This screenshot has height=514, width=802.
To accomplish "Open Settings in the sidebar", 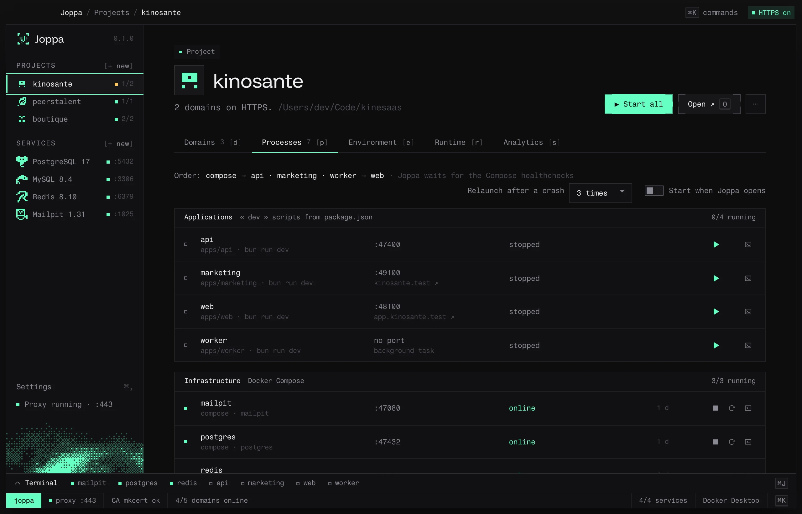I will pos(75,387).
